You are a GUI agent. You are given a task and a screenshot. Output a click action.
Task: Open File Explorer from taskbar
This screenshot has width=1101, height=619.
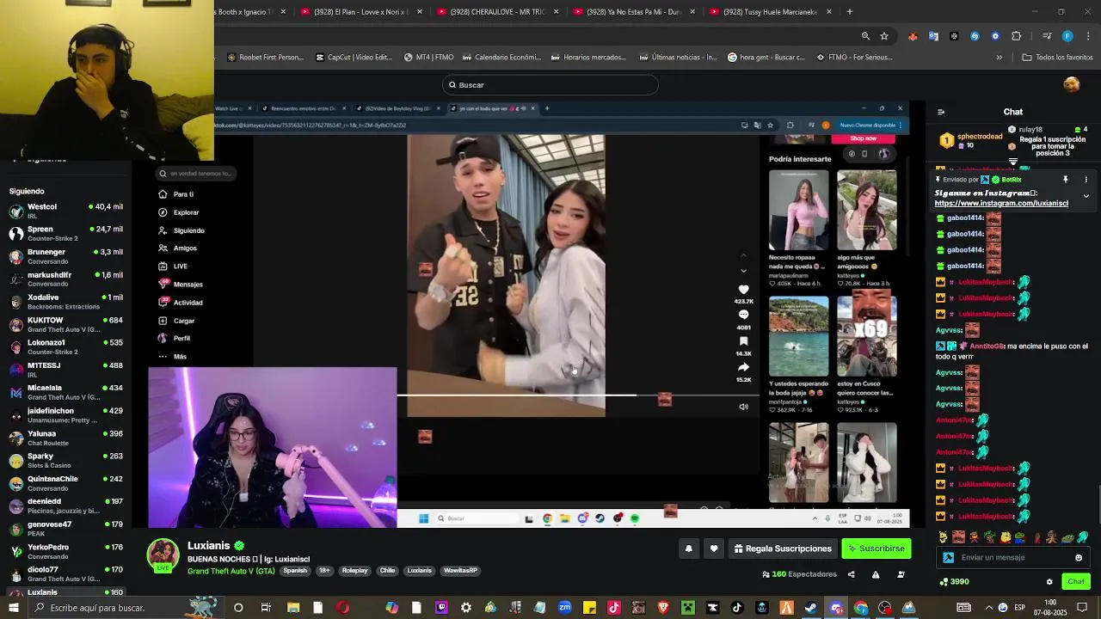tap(293, 608)
